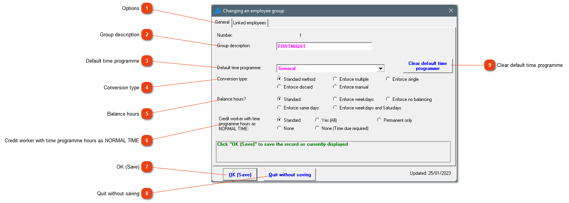
Task: Click the Conversion type: label
Action: [232, 79]
